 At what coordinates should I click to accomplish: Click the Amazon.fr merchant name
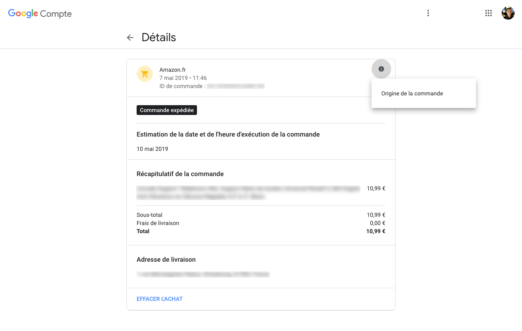173,70
